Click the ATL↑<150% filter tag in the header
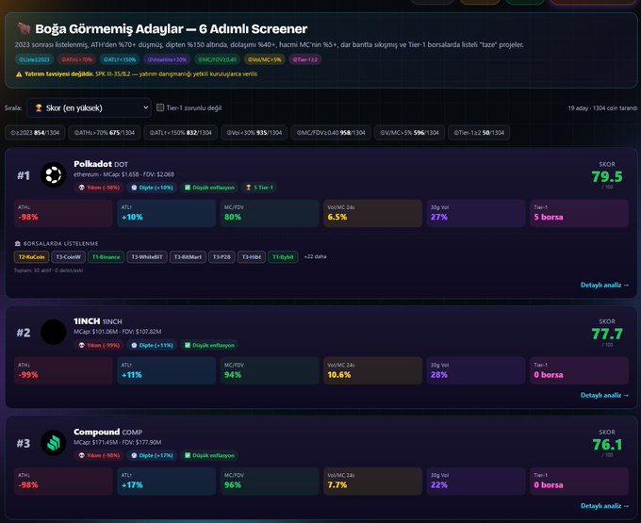Viewport: 641px width, 523px height. pyautogui.click(x=120, y=59)
